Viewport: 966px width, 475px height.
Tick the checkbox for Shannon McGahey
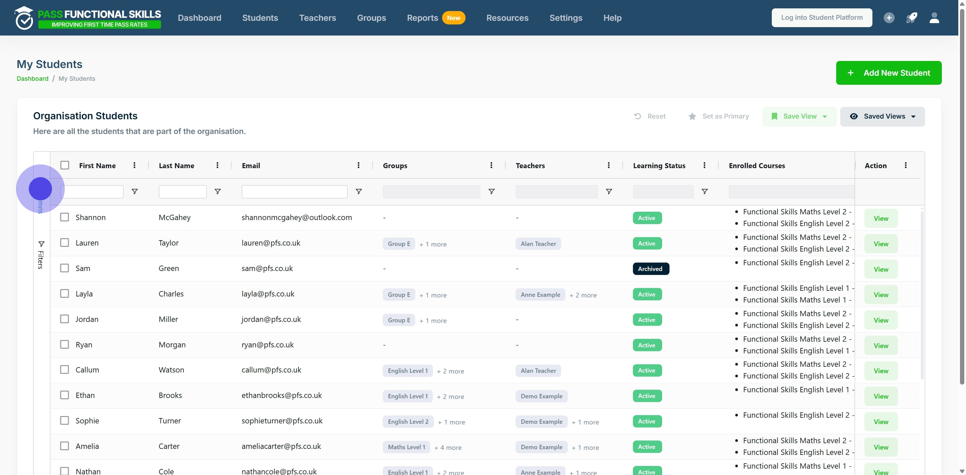(x=64, y=217)
